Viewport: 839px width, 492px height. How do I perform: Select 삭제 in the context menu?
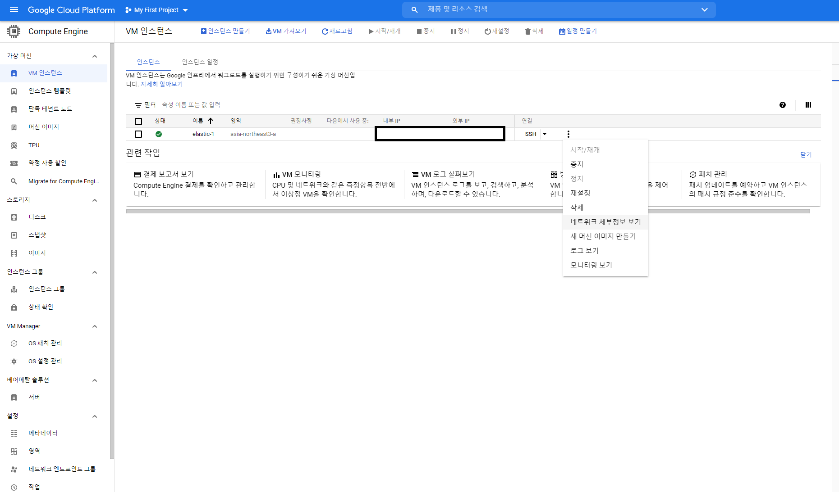point(605,208)
